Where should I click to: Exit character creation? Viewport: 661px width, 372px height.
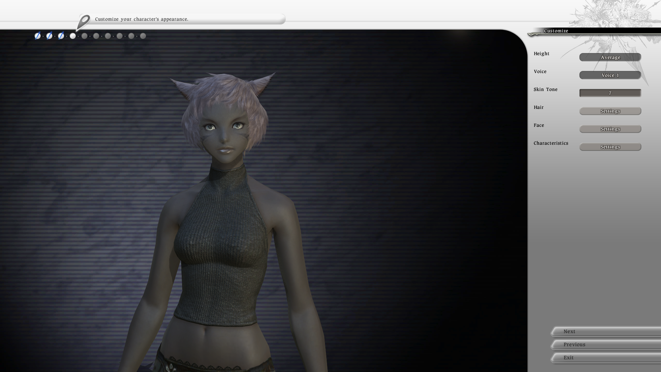pyautogui.click(x=606, y=358)
